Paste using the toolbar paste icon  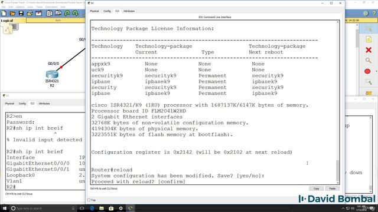58,13
